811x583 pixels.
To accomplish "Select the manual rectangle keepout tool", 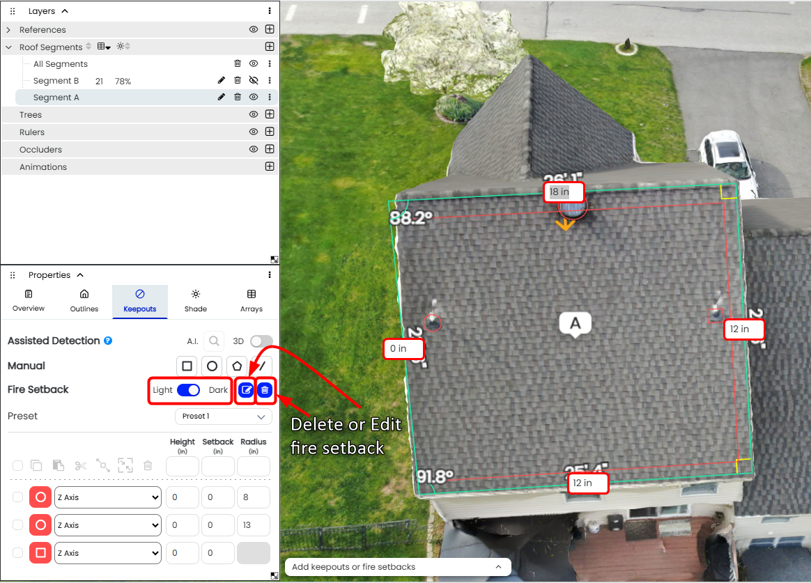I will (187, 366).
